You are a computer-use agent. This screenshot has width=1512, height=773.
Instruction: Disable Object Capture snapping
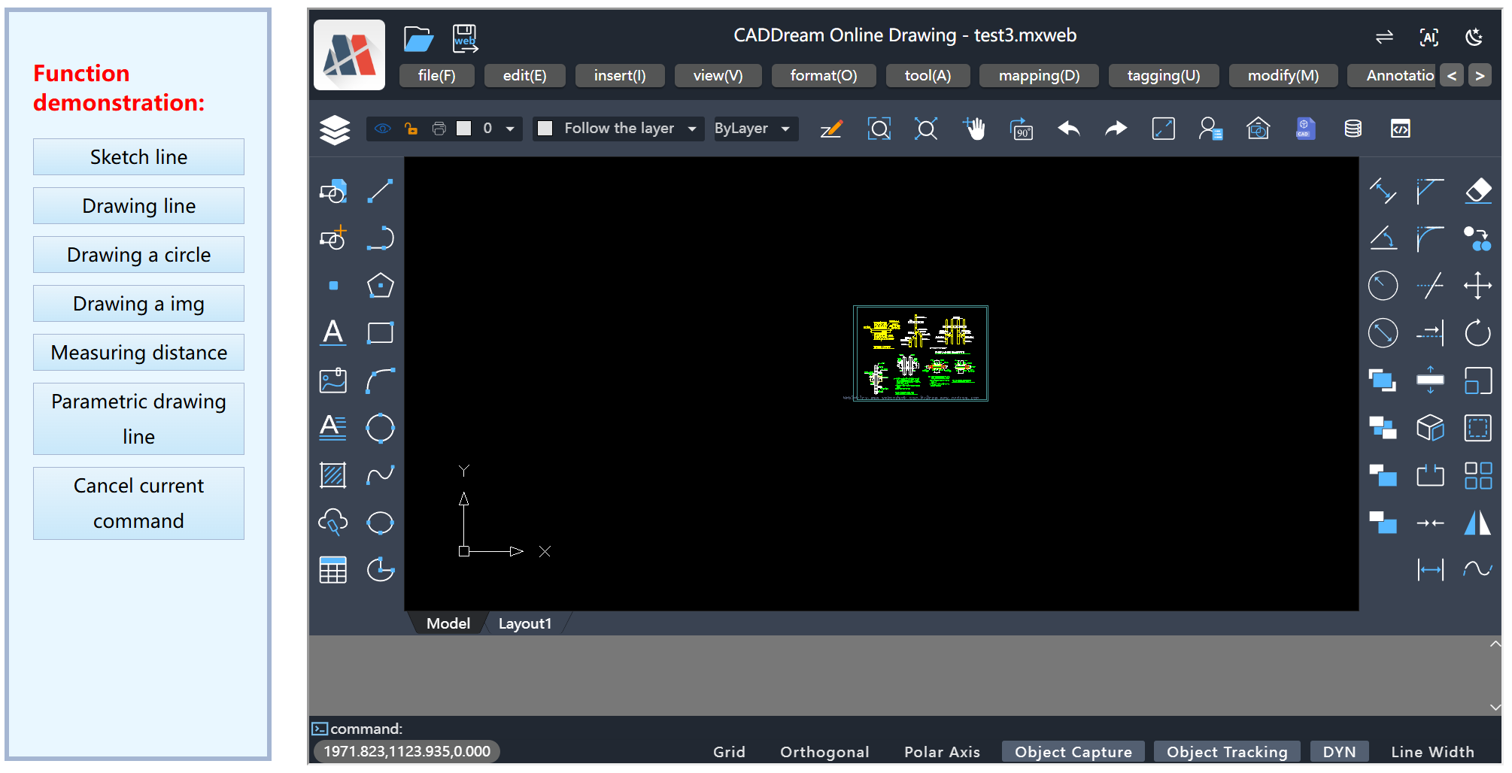[x=1073, y=752]
